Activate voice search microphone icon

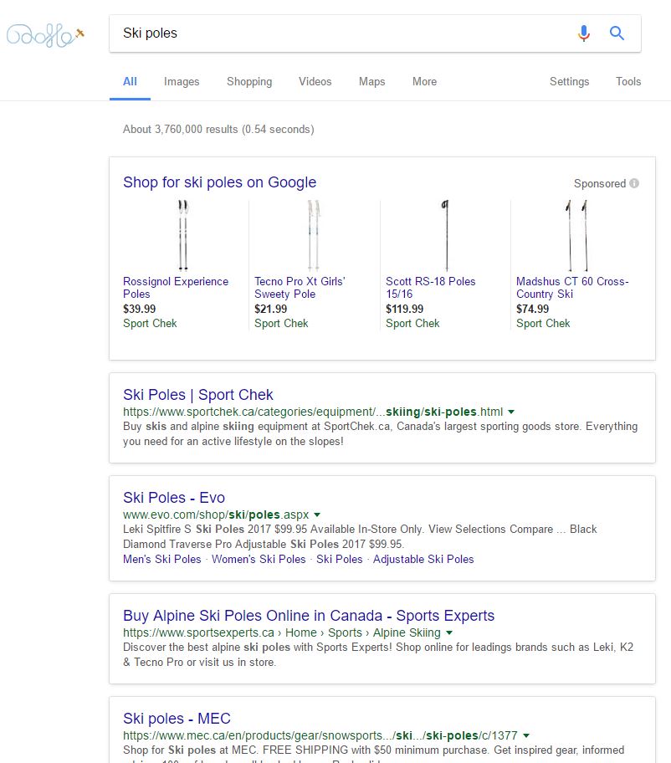click(583, 33)
